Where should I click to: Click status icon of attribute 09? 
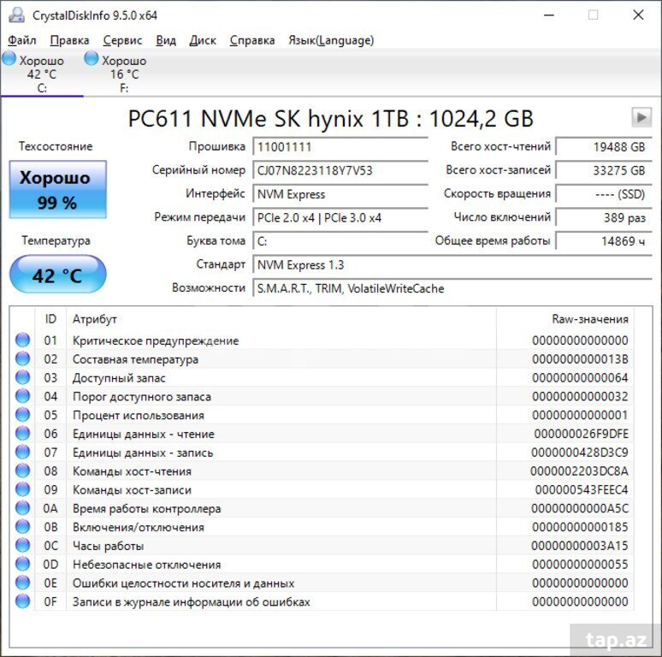23,489
